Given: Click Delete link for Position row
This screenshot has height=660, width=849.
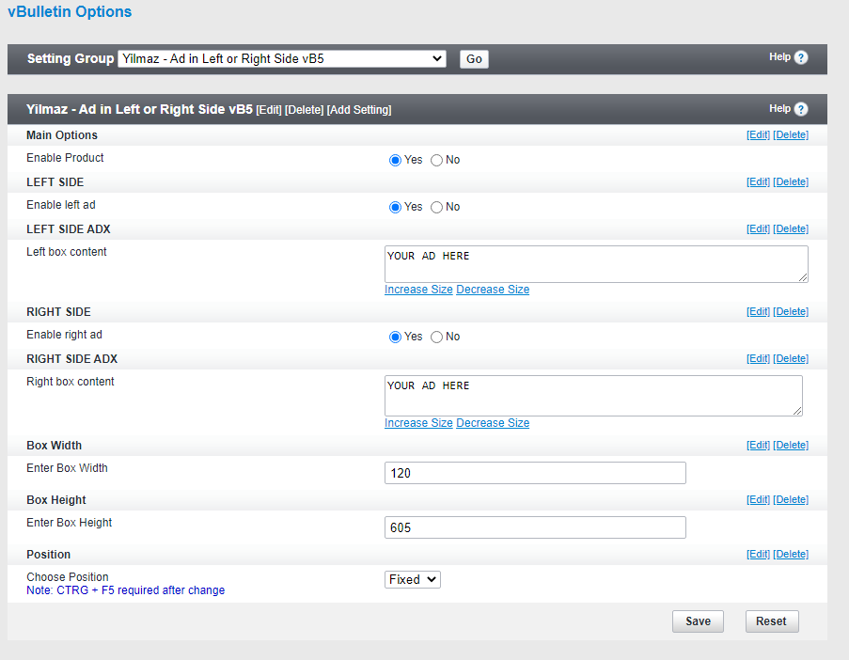Looking at the screenshot, I should click(x=791, y=554).
